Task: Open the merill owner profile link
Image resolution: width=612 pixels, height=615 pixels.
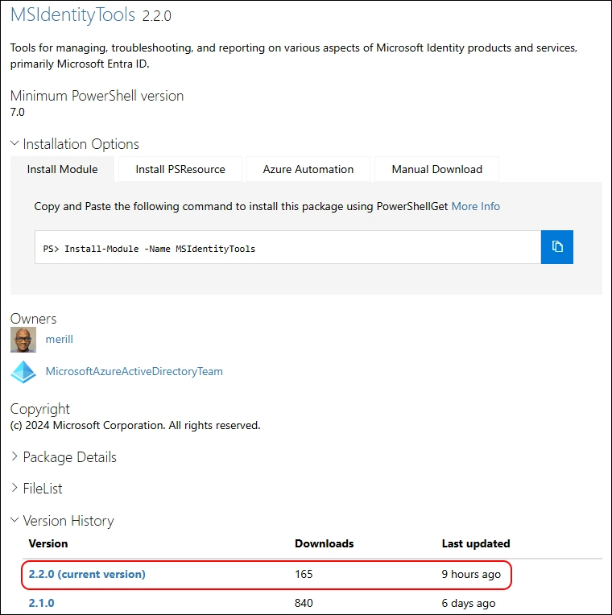Action: click(60, 340)
